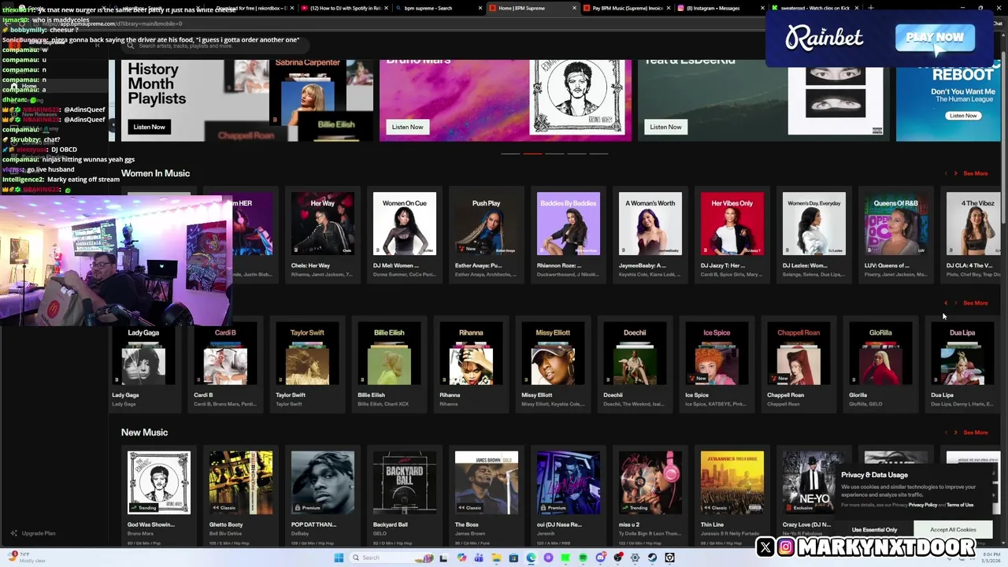The image size is (1008, 567).
Task: Switch to Pay BPM Music Invoice tab
Action: [x=627, y=8]
